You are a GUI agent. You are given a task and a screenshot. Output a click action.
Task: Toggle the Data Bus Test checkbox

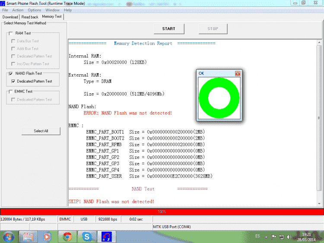coord(13,41)
